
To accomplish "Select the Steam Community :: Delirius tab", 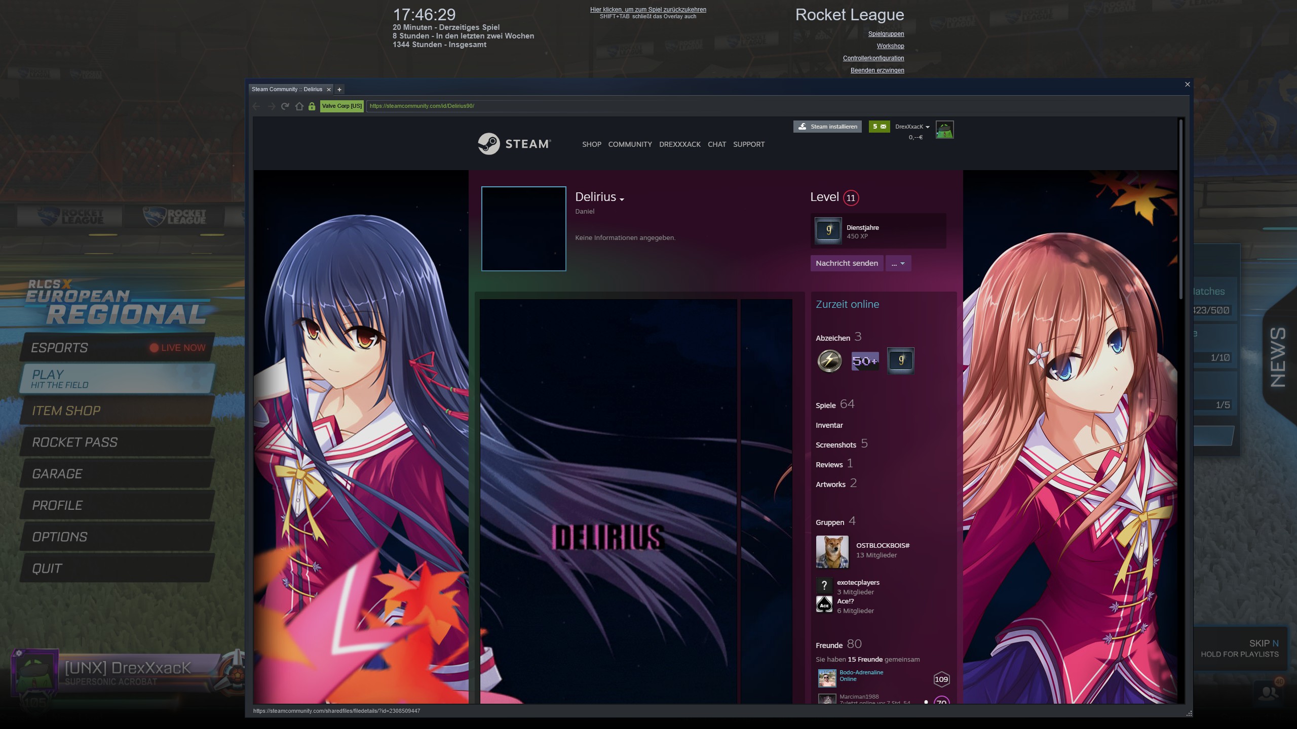I will [x=287, y=90].
